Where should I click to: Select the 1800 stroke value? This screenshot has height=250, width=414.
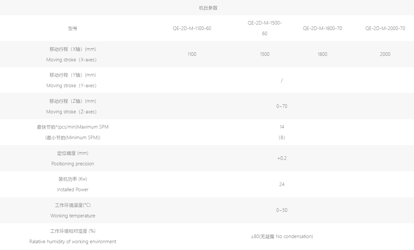[322, 54]
